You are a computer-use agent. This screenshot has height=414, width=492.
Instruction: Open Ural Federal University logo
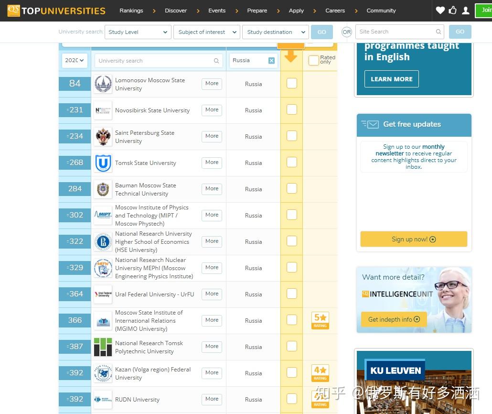click(x=103, y=294)
